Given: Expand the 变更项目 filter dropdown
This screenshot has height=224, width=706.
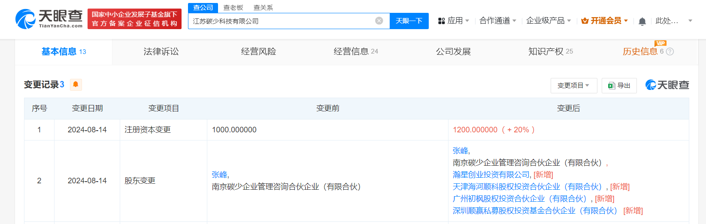Looking at the screenshot, I should pos(573,86).
